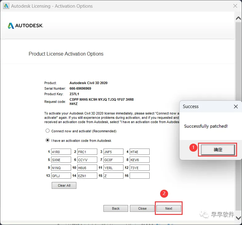This screenshot has height=225, width=242.
Task: Click the request code CDPP NHH5 text
Action: [102, 102]
